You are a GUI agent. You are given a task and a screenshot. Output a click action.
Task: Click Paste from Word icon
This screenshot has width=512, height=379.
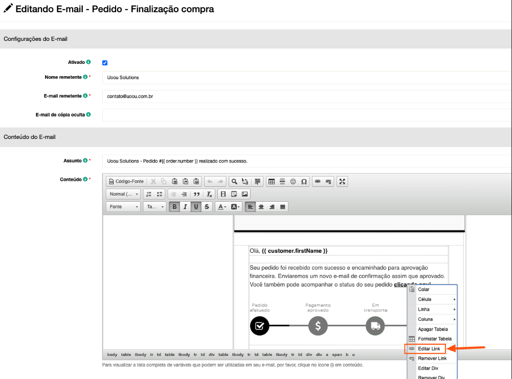click(x=196, y=181)
